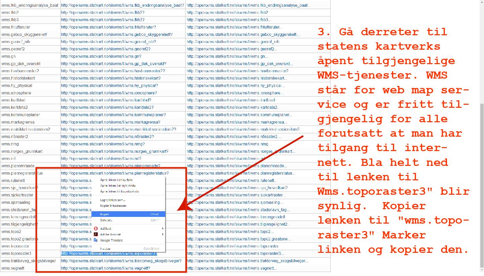Select "Lagre linken som..." menu entry
Viewport: 484px width, 276px height.
pos(113,200)
